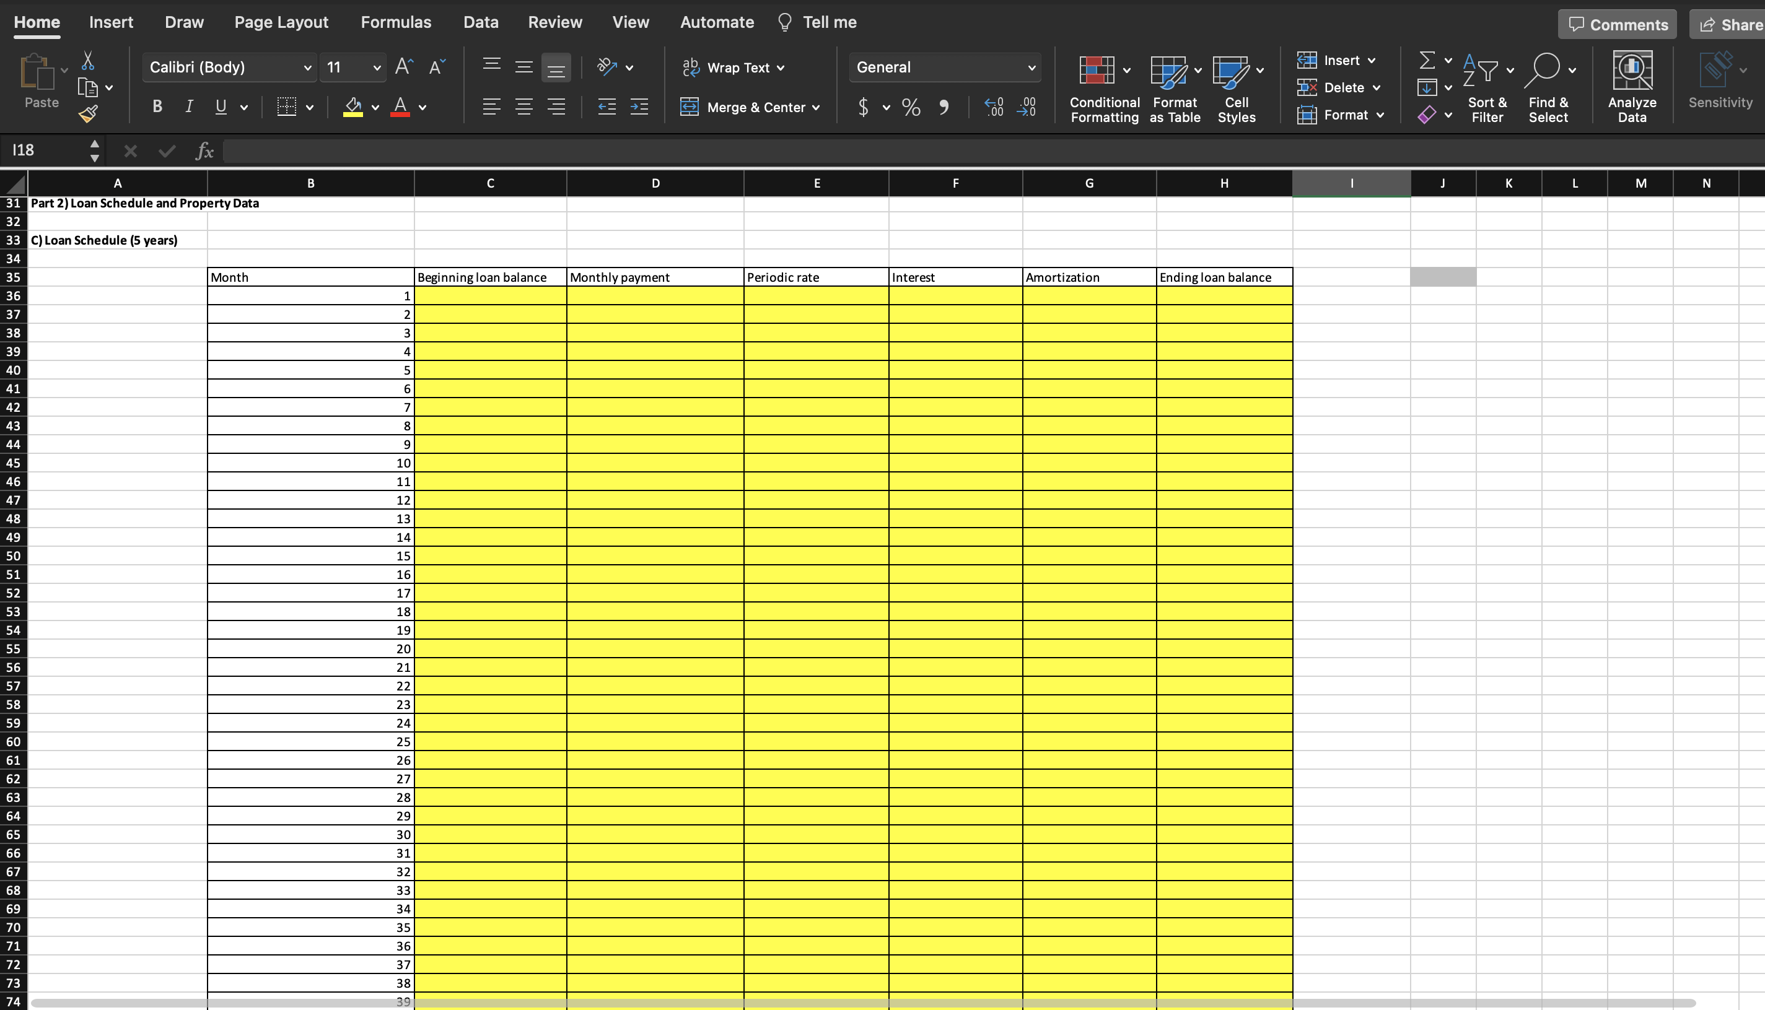Switch to the Data tab

point(481,22)
